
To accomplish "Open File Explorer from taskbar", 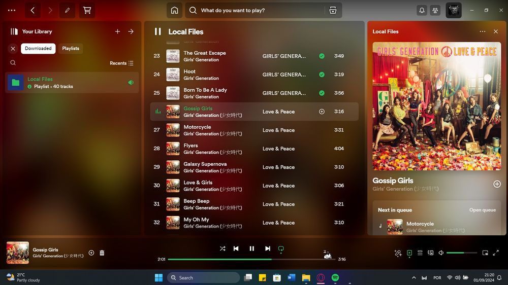I will (306, 277).
